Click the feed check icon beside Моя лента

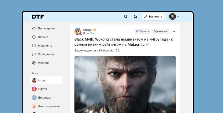coord(34,46)
